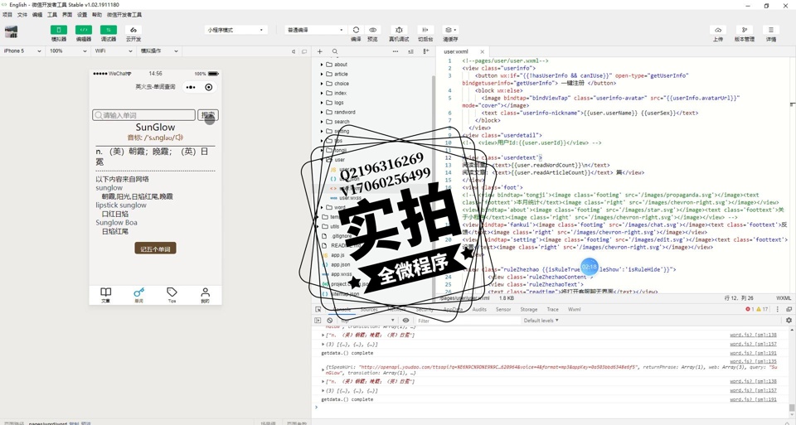Image resolution: width=796 pixels, height=425 pixels.
Task: Open the 工具 menu in menu bar
Action: click(52, 15)
